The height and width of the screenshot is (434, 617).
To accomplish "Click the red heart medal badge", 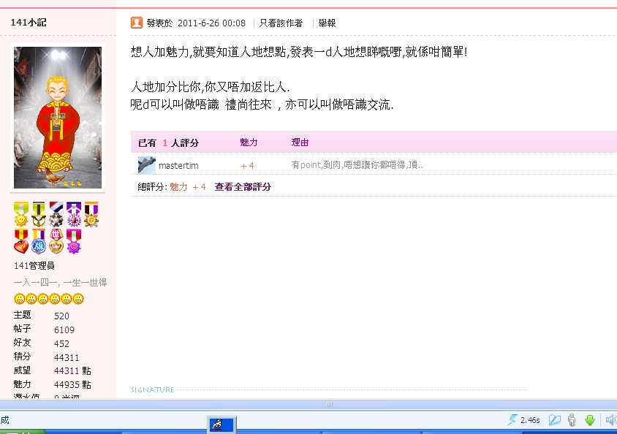I will pyautogui.click(x=21, y=241).
